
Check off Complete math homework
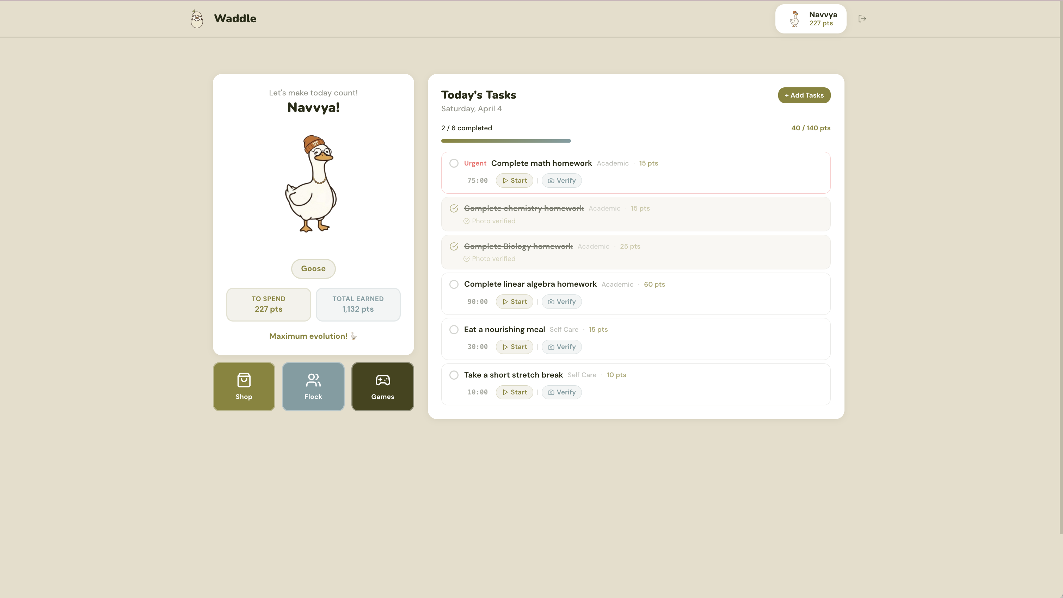coord(454,163)
